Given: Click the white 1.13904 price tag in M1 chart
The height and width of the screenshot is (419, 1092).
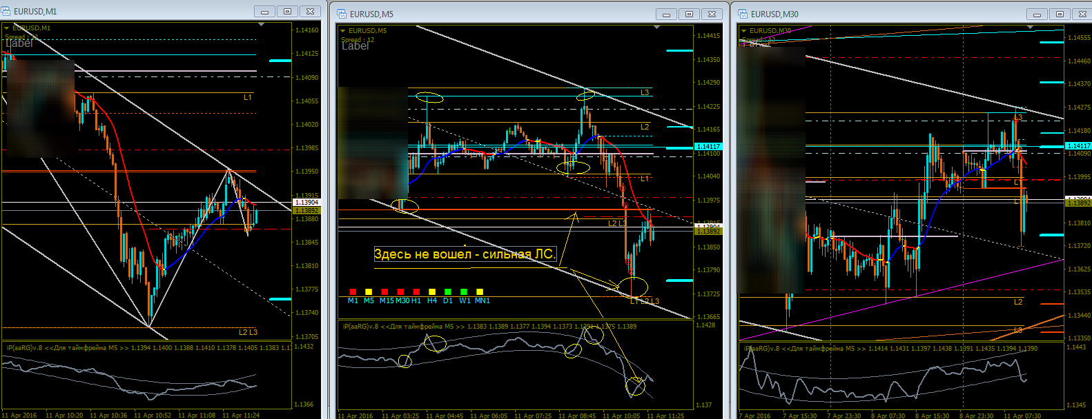Looking at the screenshot, I should pos(306,203).
